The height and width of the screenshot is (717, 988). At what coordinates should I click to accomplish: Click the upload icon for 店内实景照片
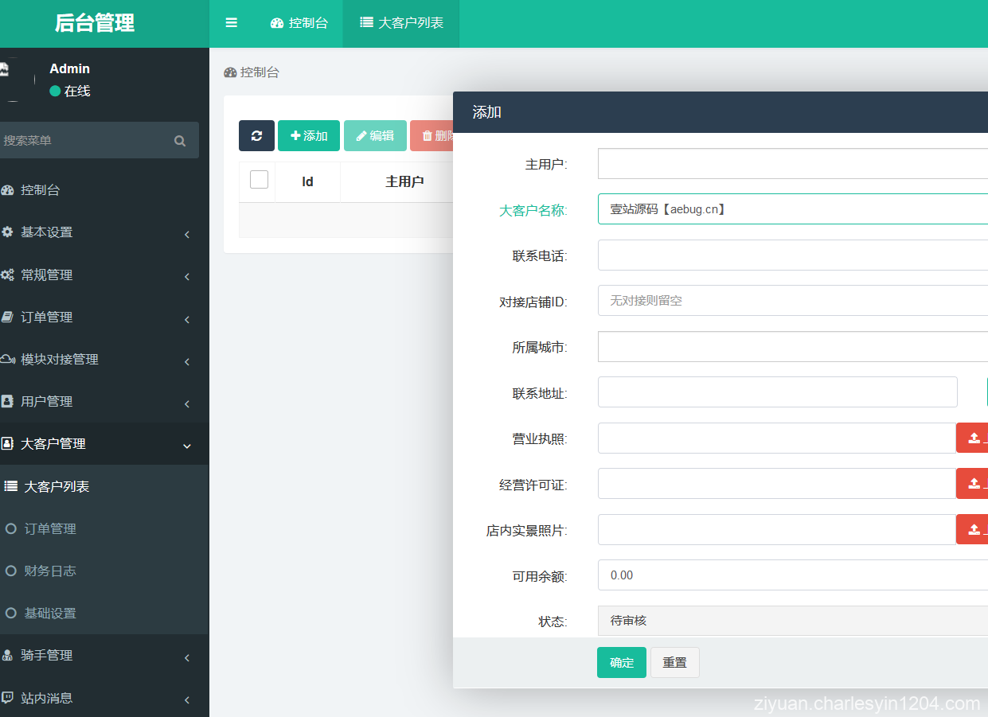tap(973, 529)
